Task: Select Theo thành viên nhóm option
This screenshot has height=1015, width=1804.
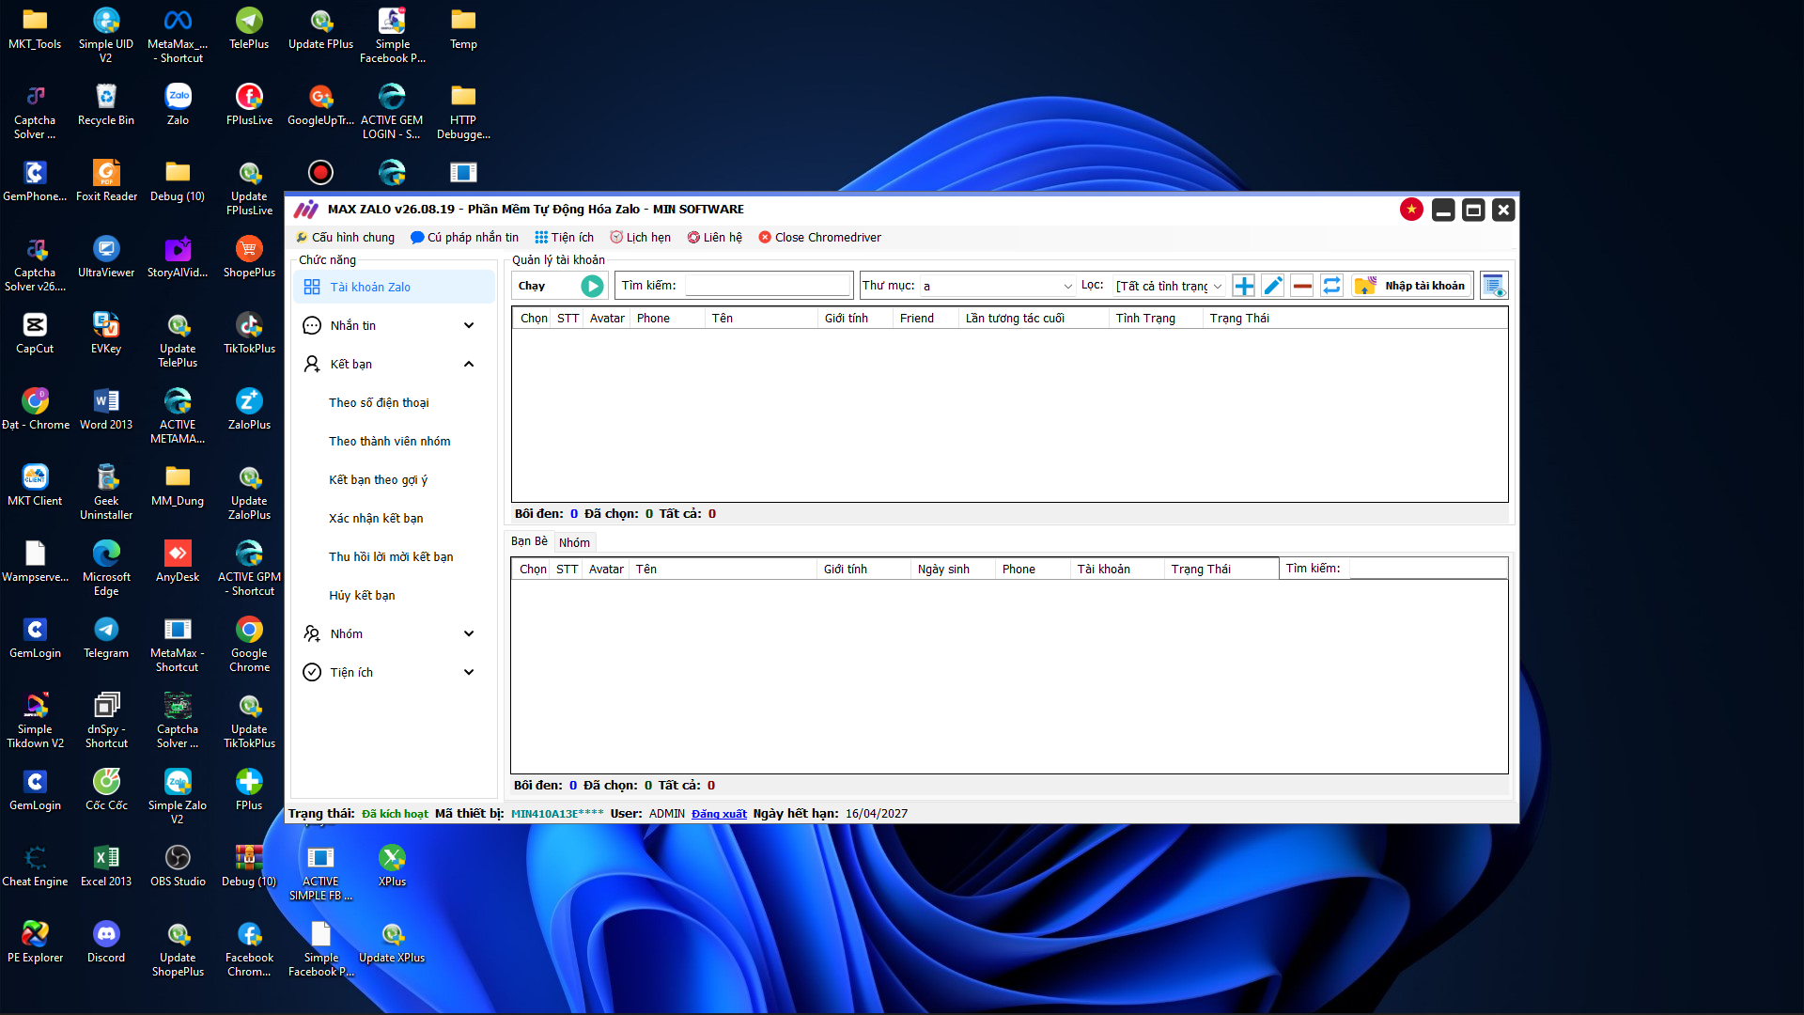Action: (x=390, y=442)
